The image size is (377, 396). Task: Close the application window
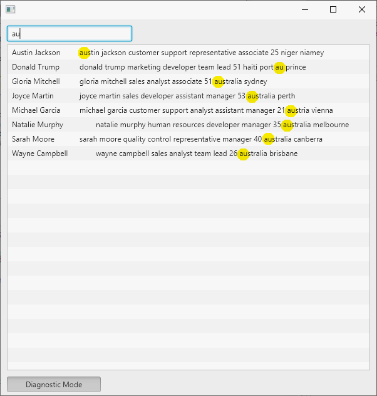[x=362, y=9]
